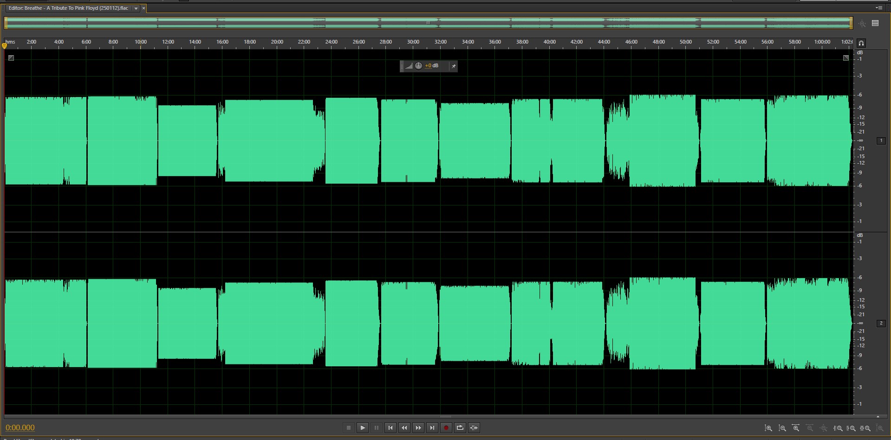The width and height of the screenshot is (891, 440).
Task: Click the Fast Forward transport button
Action: [x=418, y=428]
